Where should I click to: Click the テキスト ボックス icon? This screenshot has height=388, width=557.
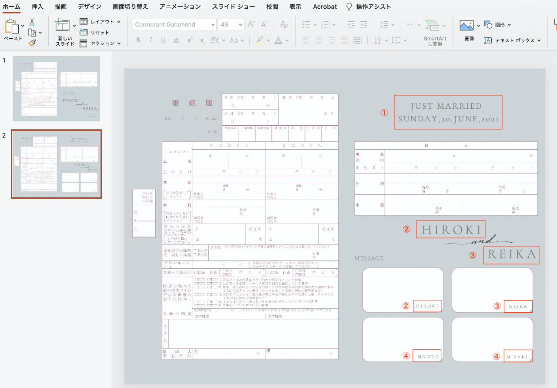[488, 40]
